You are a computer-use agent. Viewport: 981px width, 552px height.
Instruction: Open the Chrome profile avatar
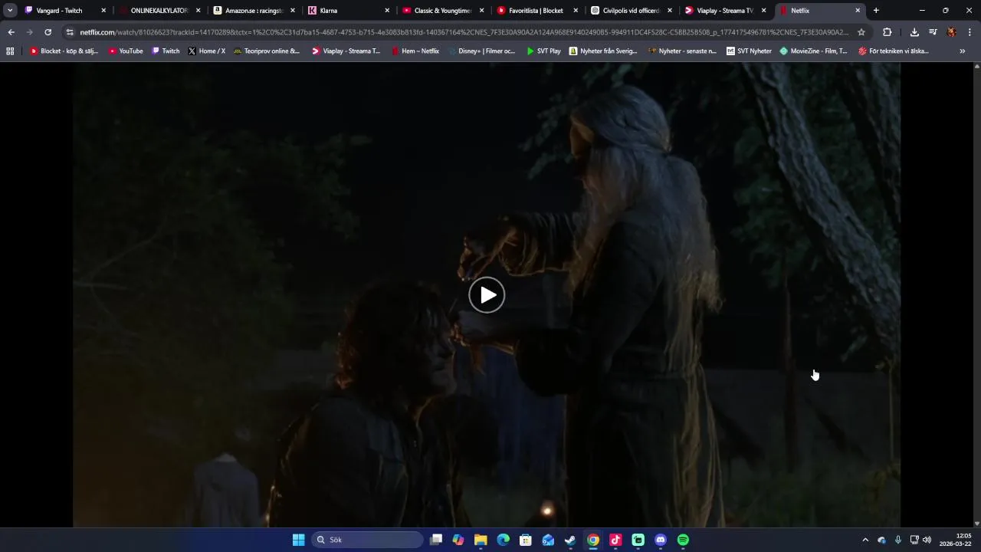[951, 32]
